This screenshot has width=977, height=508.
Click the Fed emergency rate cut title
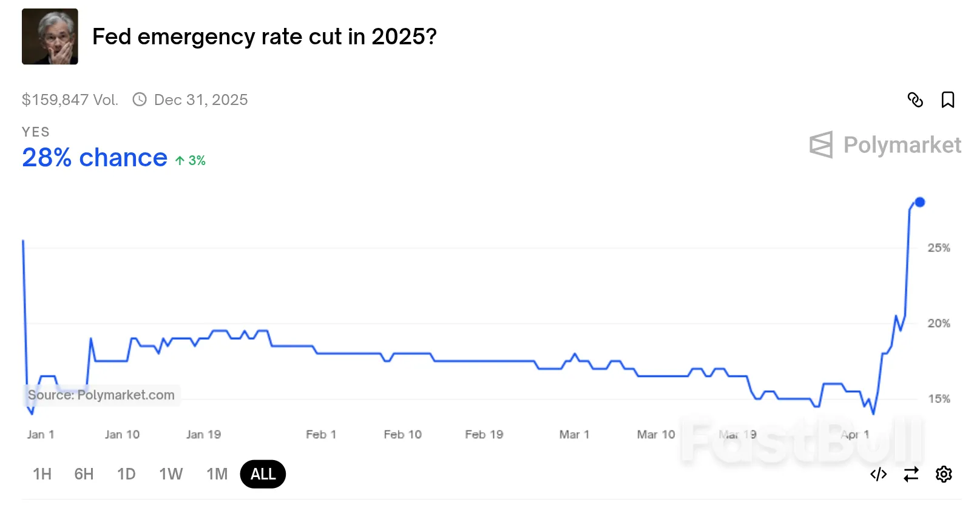pos(265,37)
